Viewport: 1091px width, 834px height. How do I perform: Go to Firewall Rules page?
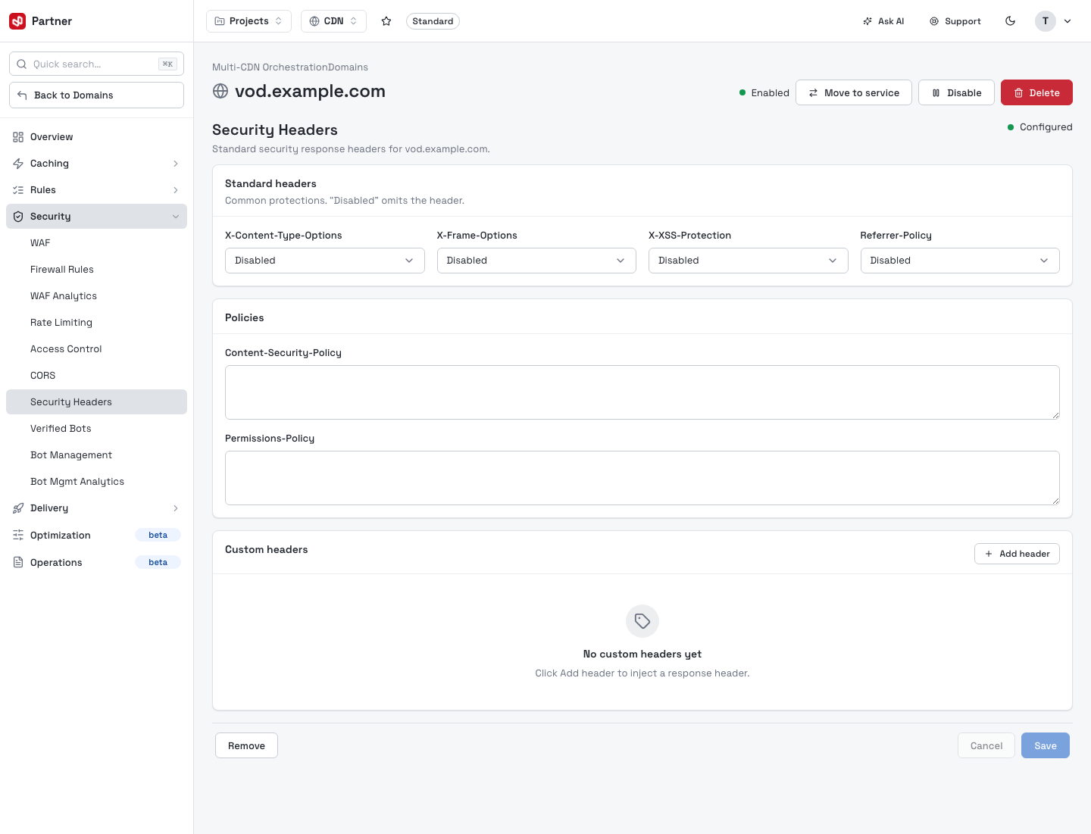[x=97, y=270]
